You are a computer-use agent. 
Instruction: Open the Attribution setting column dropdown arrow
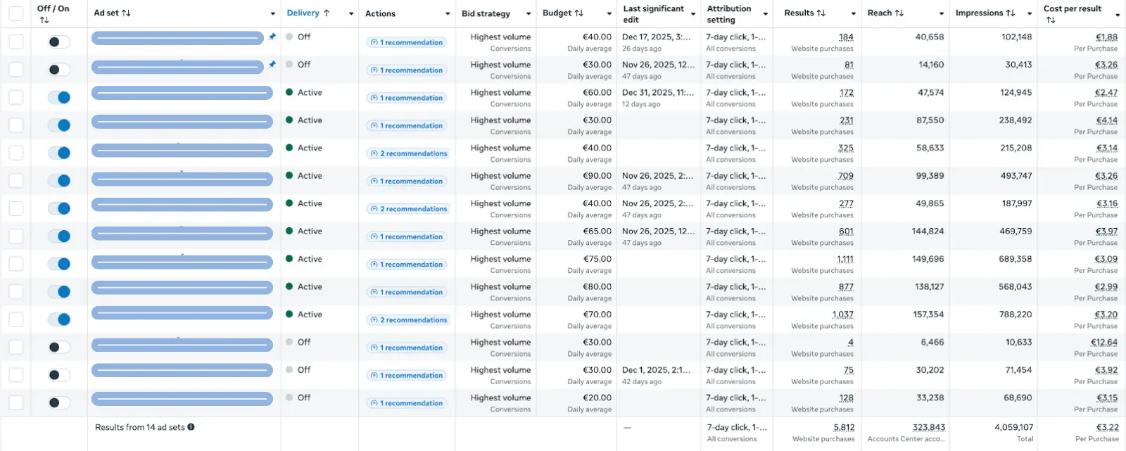click(766, 14)
